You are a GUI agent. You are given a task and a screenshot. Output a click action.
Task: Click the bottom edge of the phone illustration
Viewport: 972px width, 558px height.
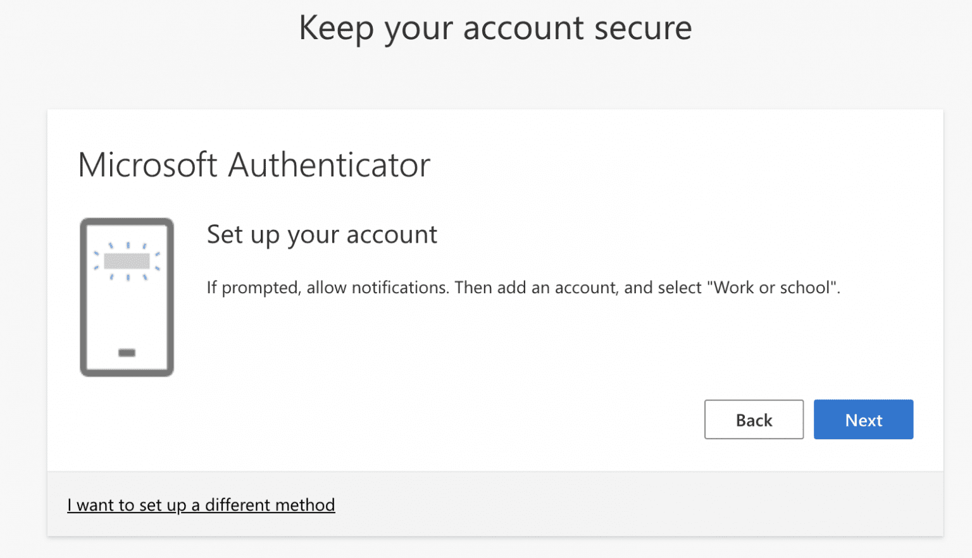click(127, 373)
